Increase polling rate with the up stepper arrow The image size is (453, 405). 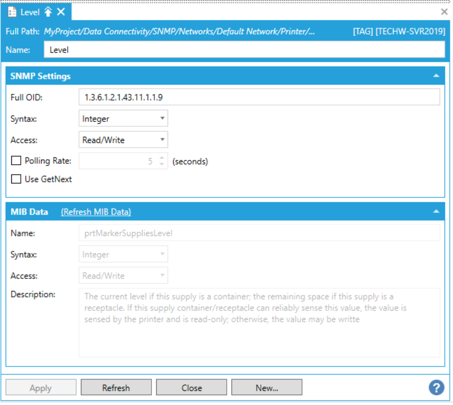click(162, 158)
